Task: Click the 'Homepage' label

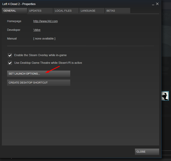Action: click(14, 21)
